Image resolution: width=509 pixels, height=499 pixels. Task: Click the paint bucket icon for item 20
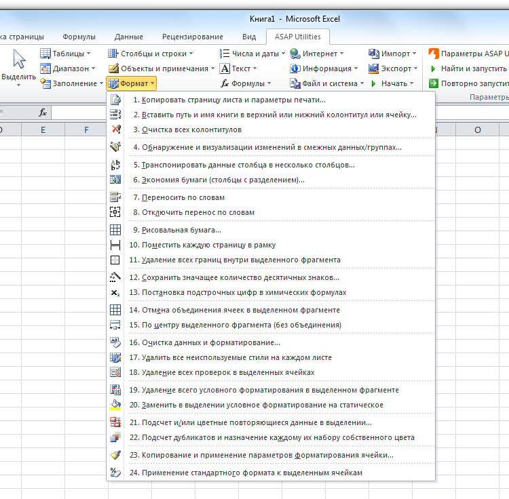coord(115,405)
